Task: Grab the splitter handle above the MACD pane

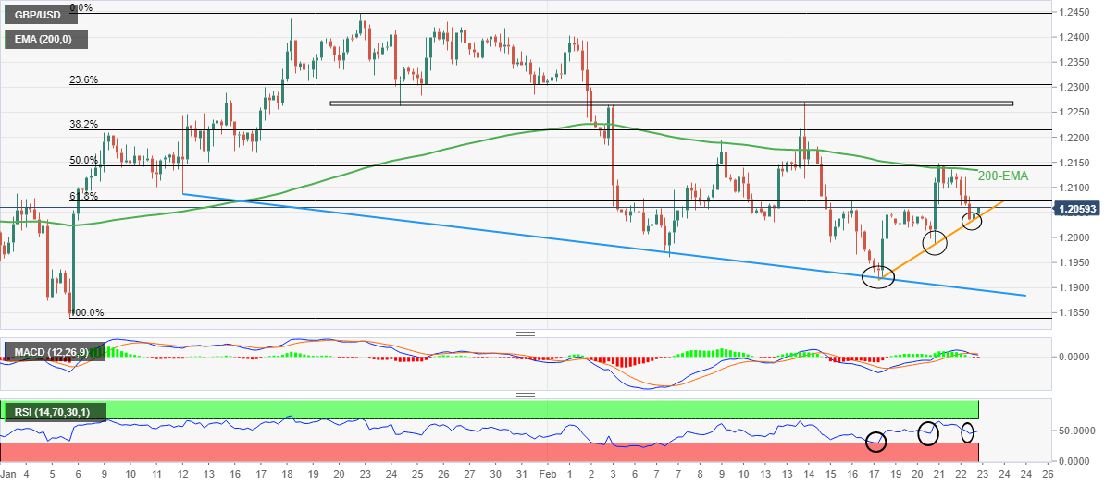Action: 526,334
